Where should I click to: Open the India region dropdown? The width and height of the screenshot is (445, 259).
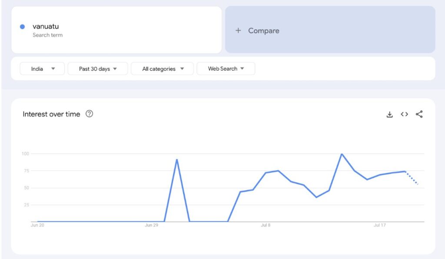[x=42, y=69]
